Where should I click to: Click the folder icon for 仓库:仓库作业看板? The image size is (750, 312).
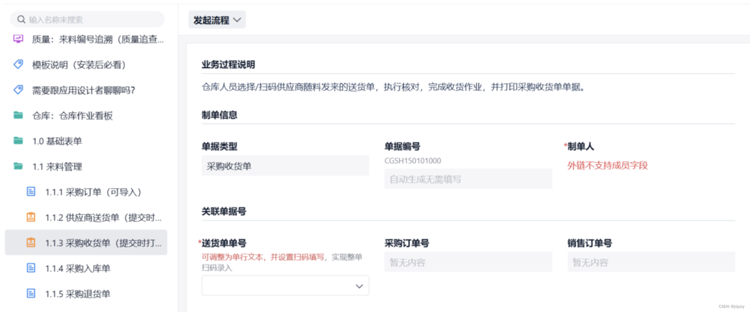18,115
